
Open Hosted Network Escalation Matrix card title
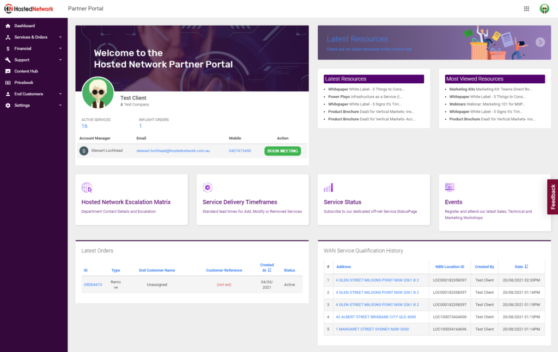tap(126, 202)
